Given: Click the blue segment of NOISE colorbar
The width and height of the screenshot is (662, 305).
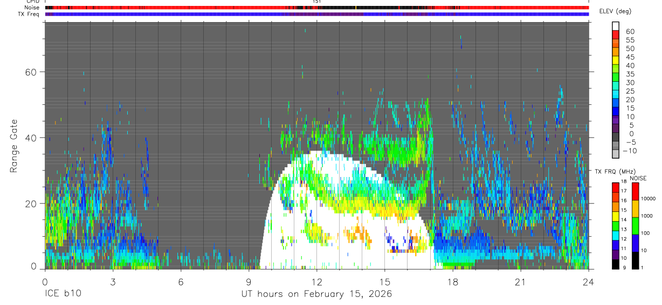Looking at the screenshot, I should pyautogui.click(x=636, y=243).
